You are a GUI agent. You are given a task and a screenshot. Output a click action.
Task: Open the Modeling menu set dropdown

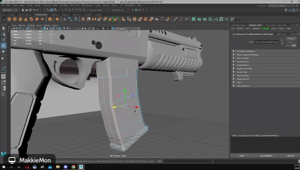9,10
